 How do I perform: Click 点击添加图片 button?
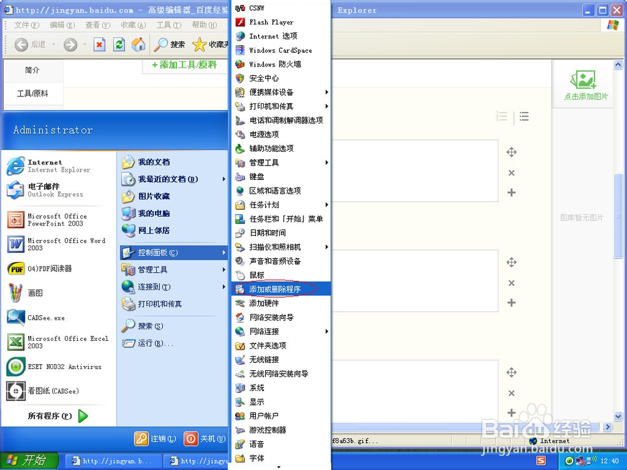coord(586,85)
